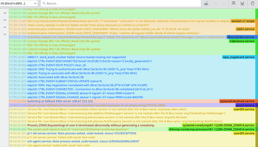Select 'Switching to fallback DNS server 208.67.222.222' line
258x147 pixels.
click(x=60, y=101)
